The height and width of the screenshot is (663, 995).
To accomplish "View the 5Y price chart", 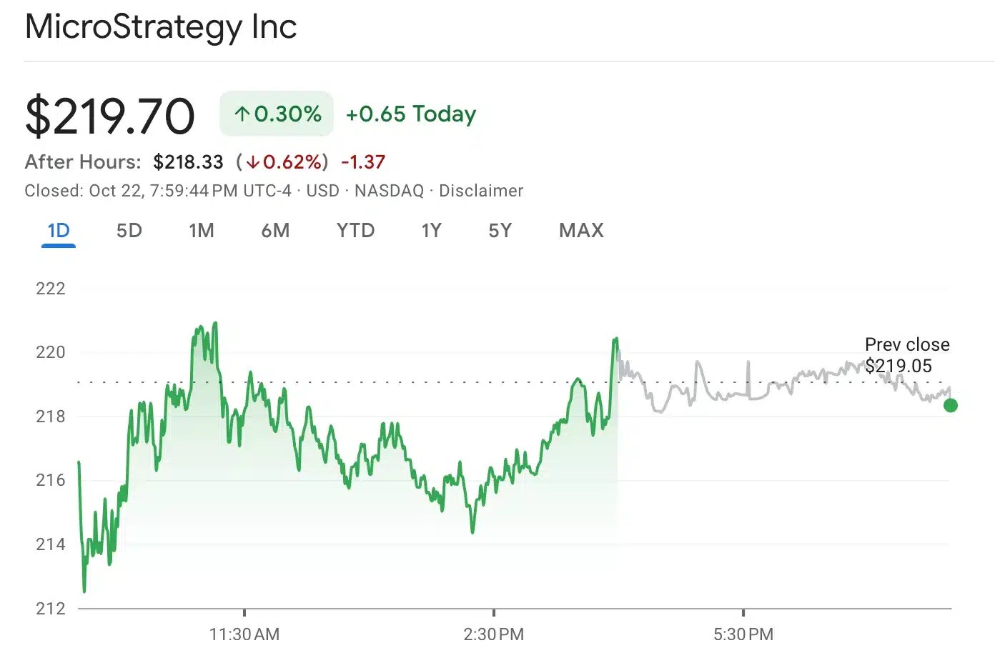I will [500, 231].
